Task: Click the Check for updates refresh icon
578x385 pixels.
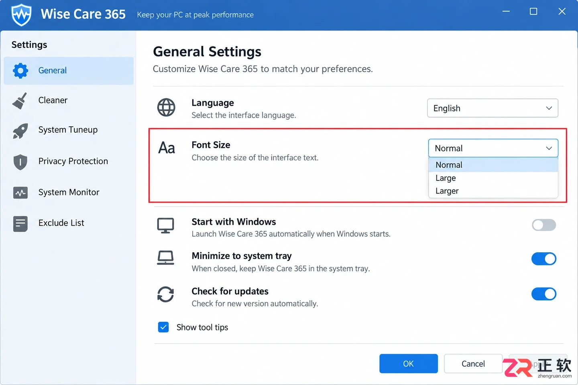Action: coord(165,294)
